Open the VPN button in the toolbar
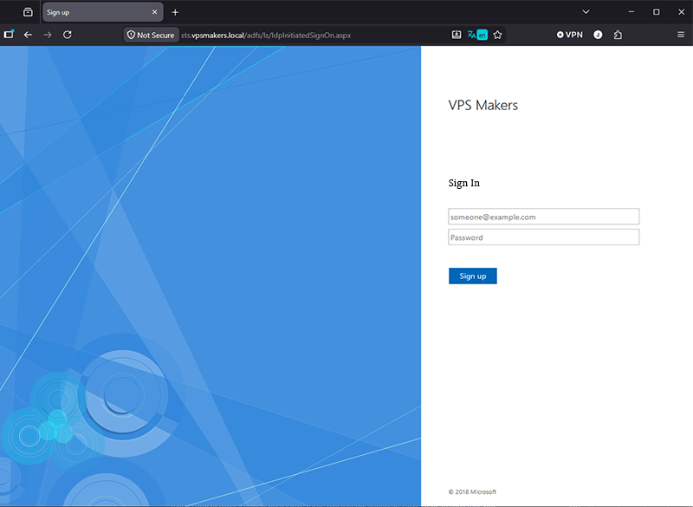The width and height of the screenshot is (693, 507). pyautogui.click(x=569, y=35)
